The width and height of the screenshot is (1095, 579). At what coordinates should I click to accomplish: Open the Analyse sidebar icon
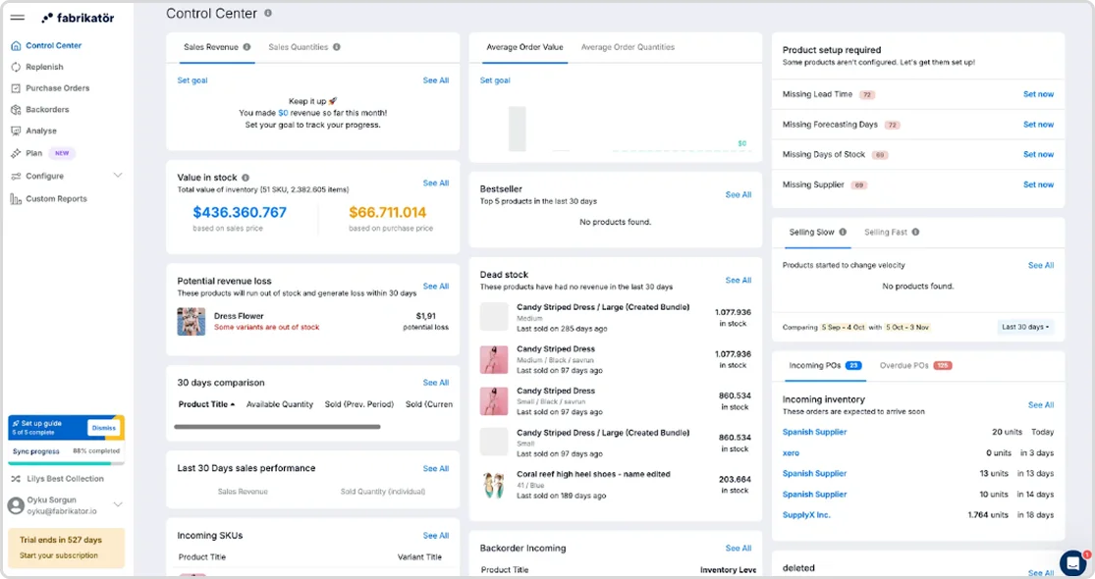(16, 131)
